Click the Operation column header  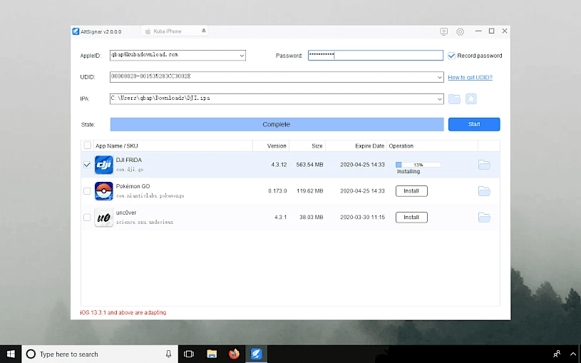(x=401, y=145)
